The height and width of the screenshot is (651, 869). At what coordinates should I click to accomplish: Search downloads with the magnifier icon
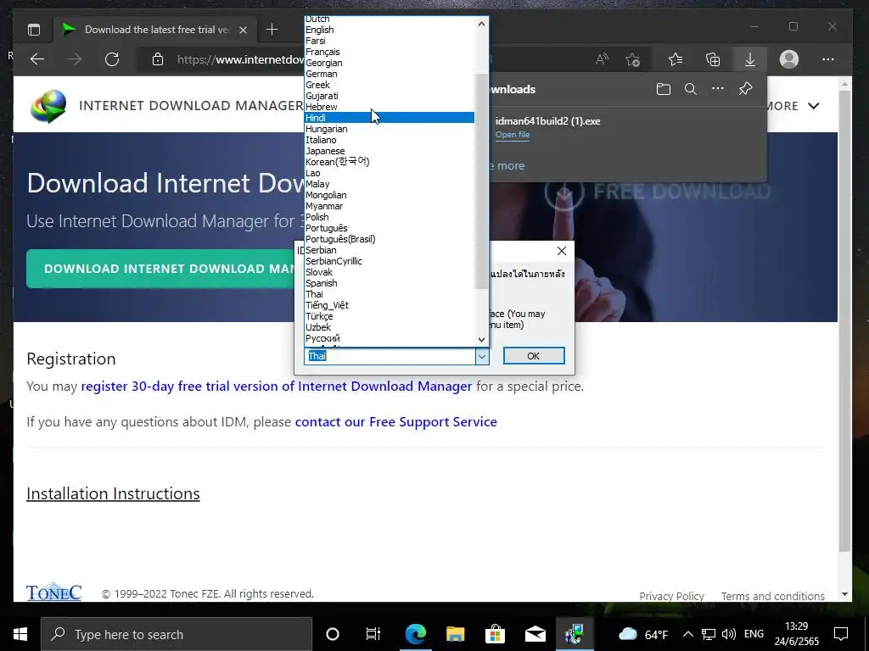point(691,89)
